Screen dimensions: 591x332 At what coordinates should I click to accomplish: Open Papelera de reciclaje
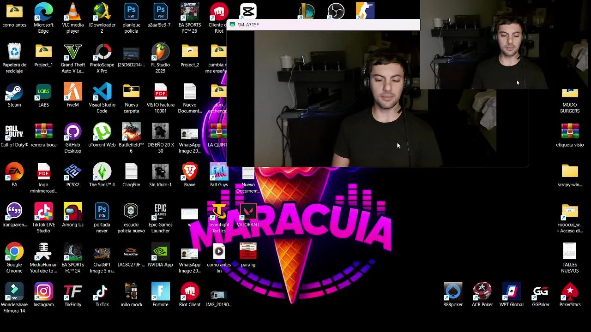tap(14, 58)
